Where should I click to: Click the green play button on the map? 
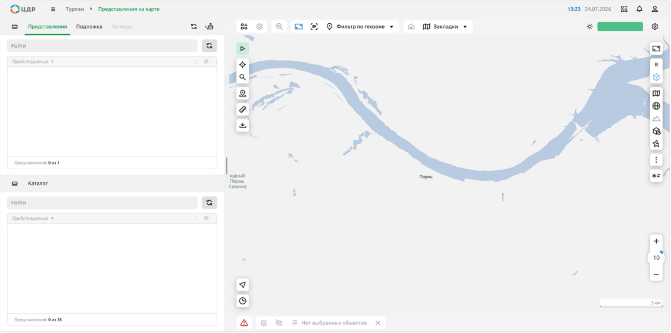[243, 48]
